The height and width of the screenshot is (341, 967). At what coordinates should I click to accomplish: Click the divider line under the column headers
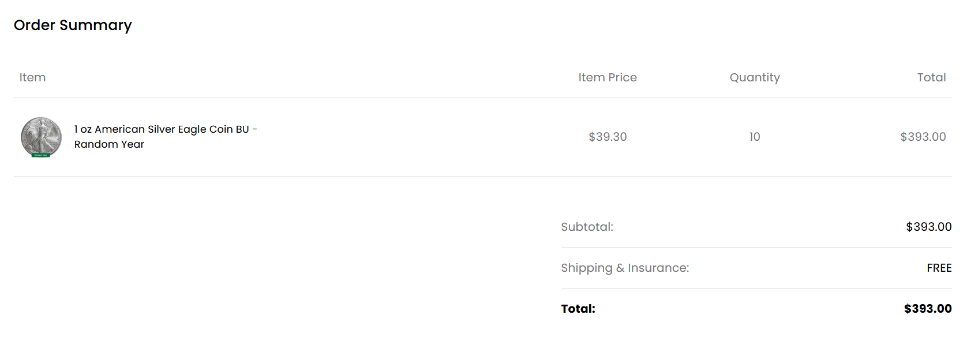click(483, 98)
